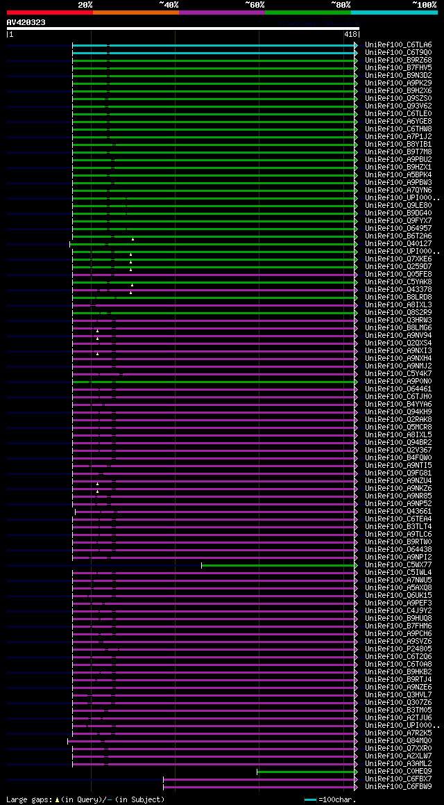This screenshot has width=444, height=805.
Task: Click the cyan 100char scale bar legend
Action: [x=310, y=800]
